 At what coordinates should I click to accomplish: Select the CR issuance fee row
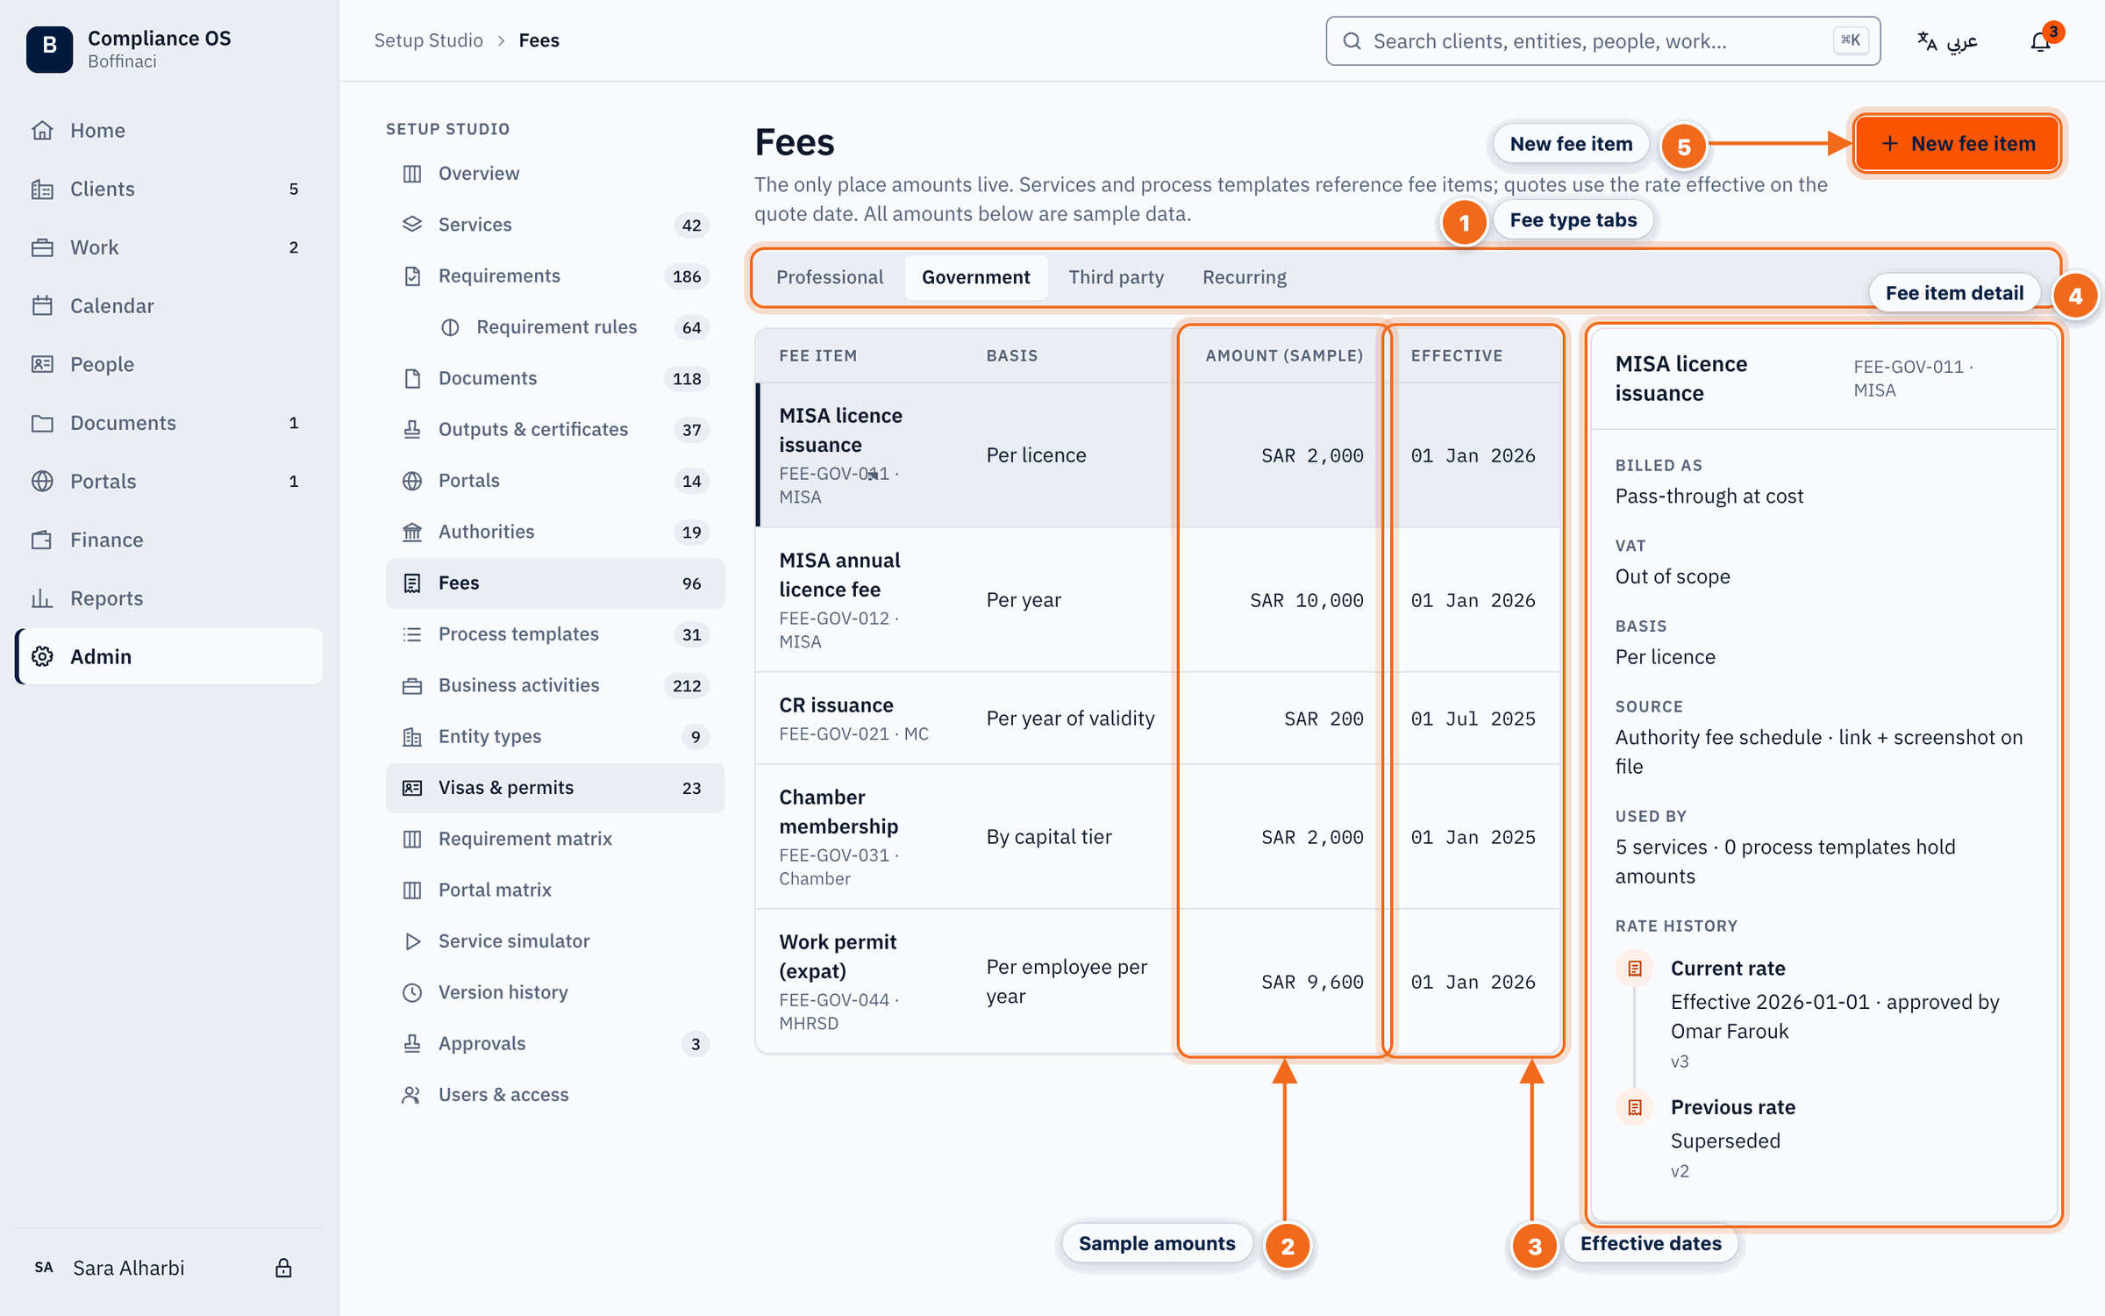click(1159, 719)
